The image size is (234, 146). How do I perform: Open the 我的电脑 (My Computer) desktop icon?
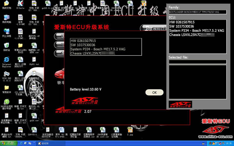coord(7,19)
